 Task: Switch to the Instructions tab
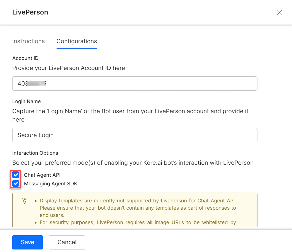28,41
